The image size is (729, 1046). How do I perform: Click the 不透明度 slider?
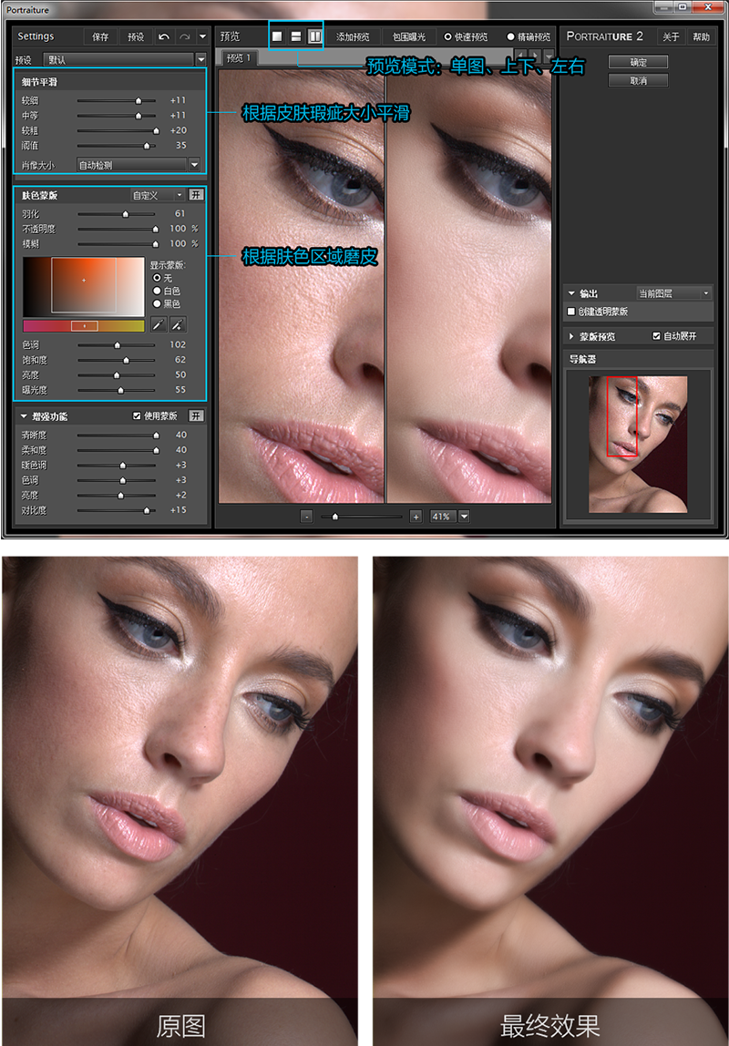coord(117,229)
